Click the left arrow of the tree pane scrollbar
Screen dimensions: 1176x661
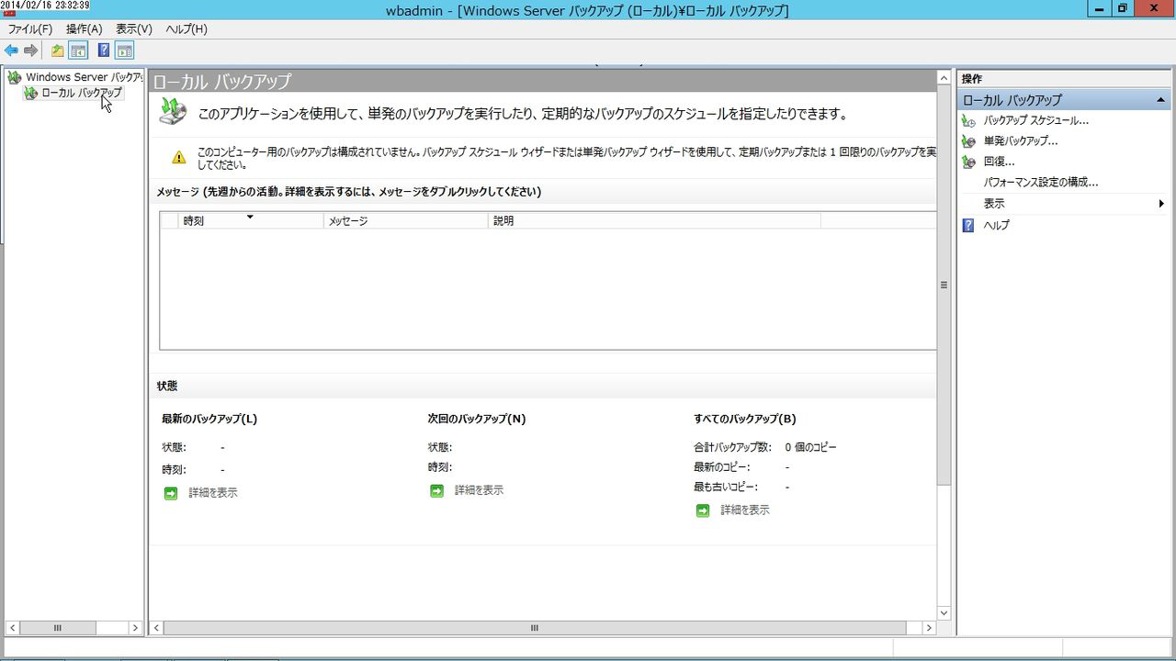[12, 628]
